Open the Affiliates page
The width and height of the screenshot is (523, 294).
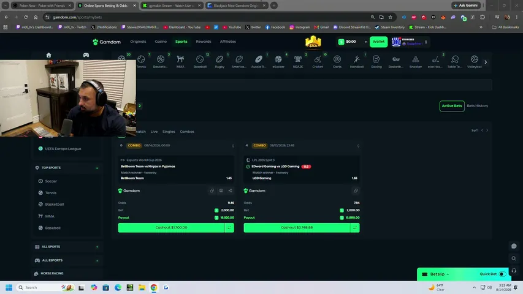pyautogui.click(x=228, y=42)
